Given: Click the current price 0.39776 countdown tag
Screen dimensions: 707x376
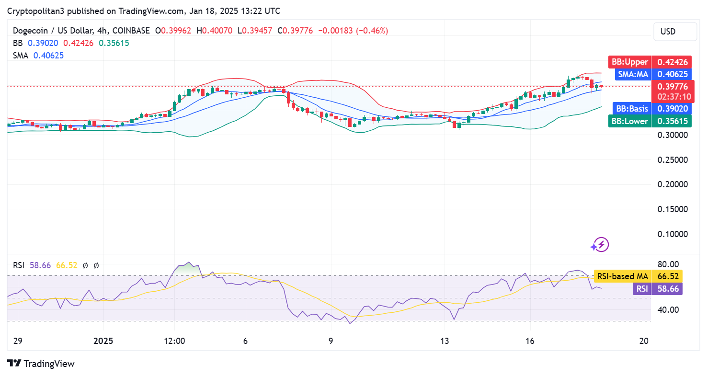Looking at the screenshot, I should click(673, 91).
